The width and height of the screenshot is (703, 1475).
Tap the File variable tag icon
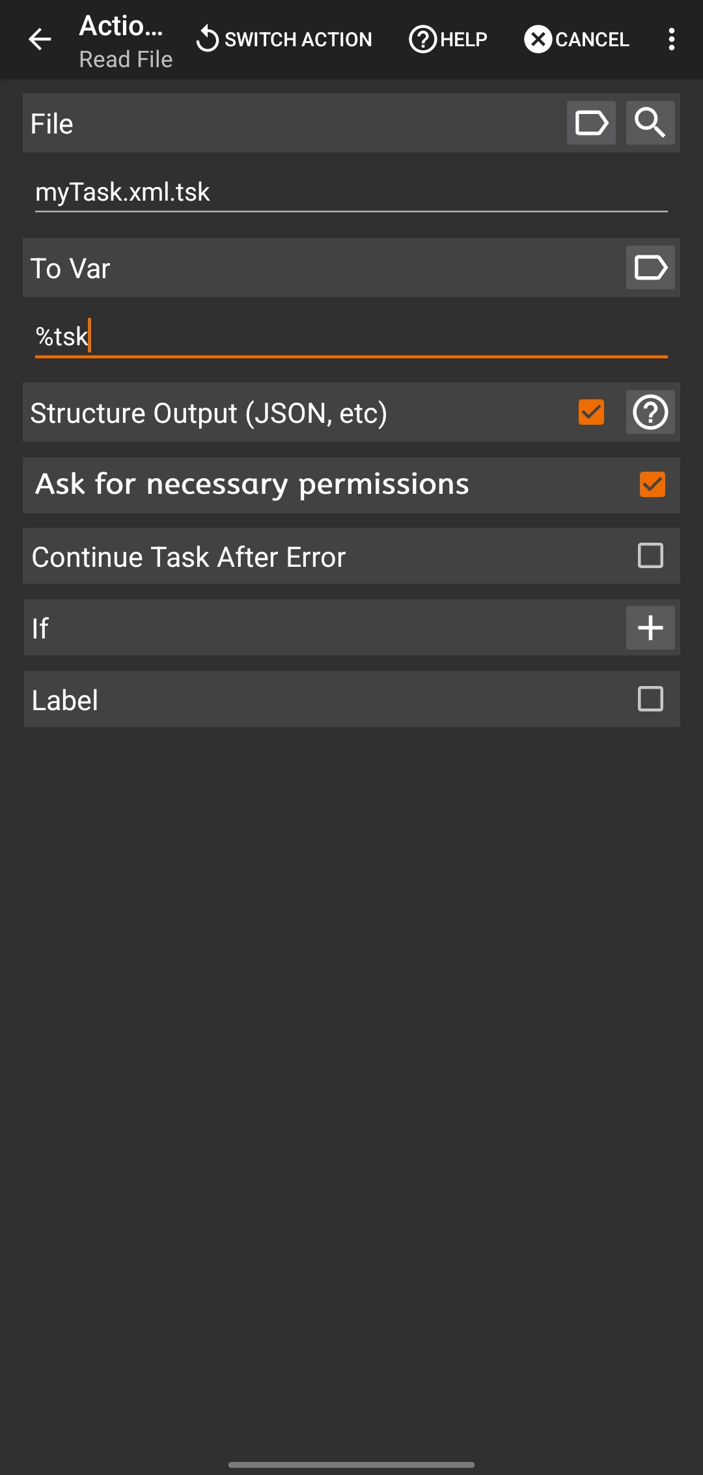[591, 123]
